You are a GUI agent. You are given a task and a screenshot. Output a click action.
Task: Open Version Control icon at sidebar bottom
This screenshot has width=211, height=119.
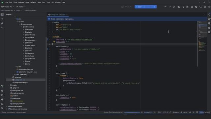[2, 108]
